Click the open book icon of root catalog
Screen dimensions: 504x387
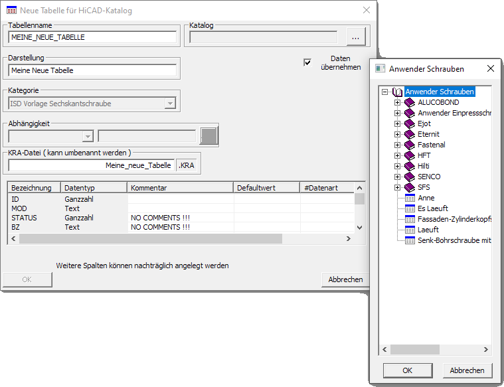398,92
